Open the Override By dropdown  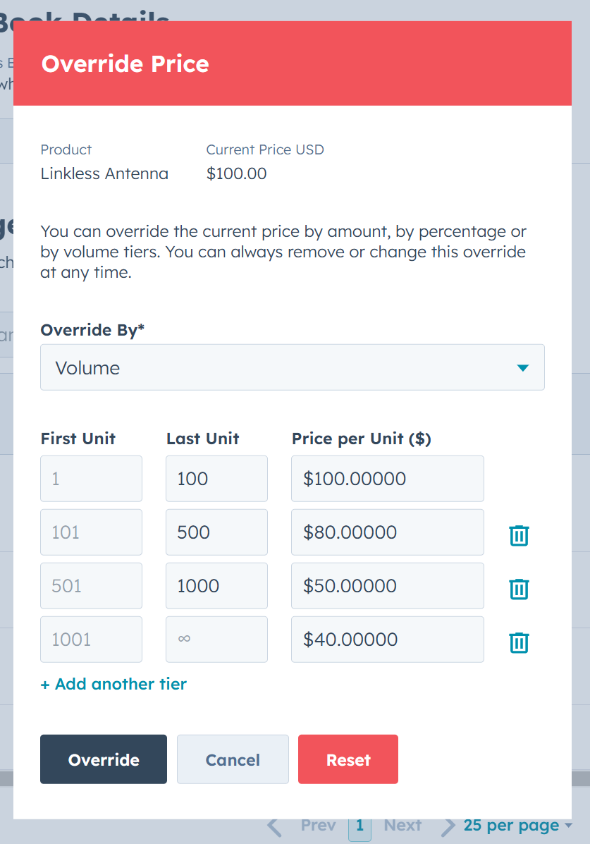pos(293,367)
